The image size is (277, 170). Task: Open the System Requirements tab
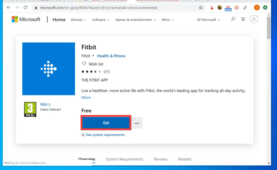point(124,159)
